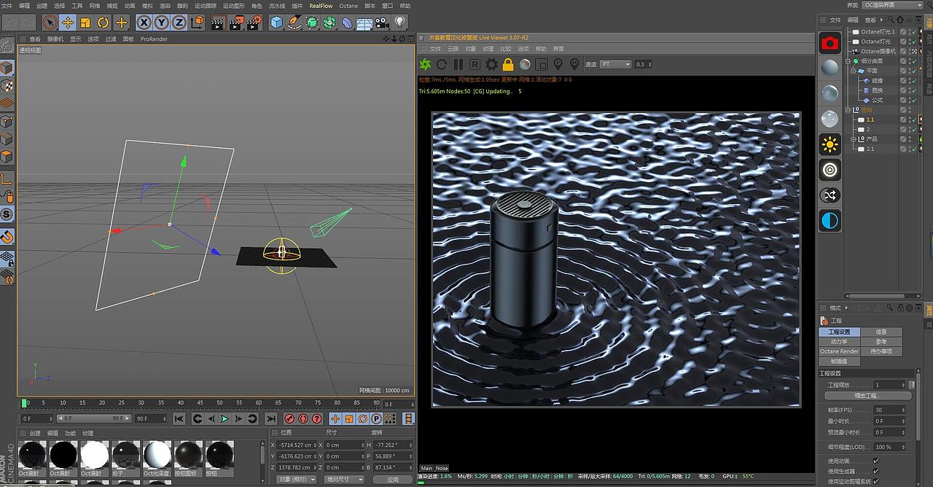The image size is (933, 487).
Task: Toggle visibility dot of Octane灯光1 layer
Action: pos(910,31)
